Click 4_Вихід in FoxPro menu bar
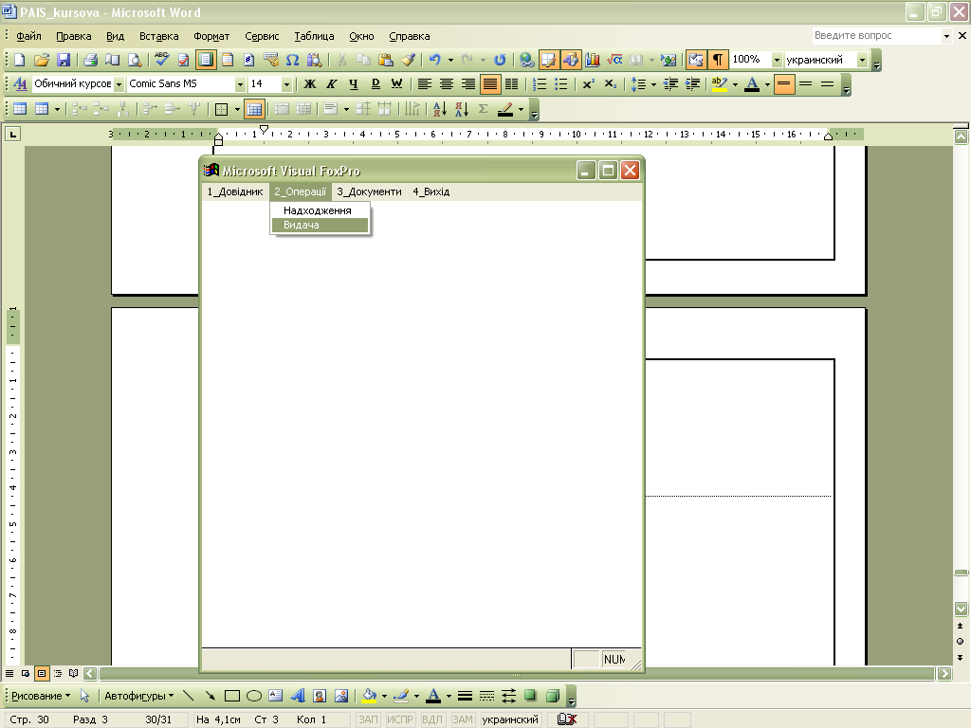The height and width of the screenshot is (728, 971). (x=431, y=191)
